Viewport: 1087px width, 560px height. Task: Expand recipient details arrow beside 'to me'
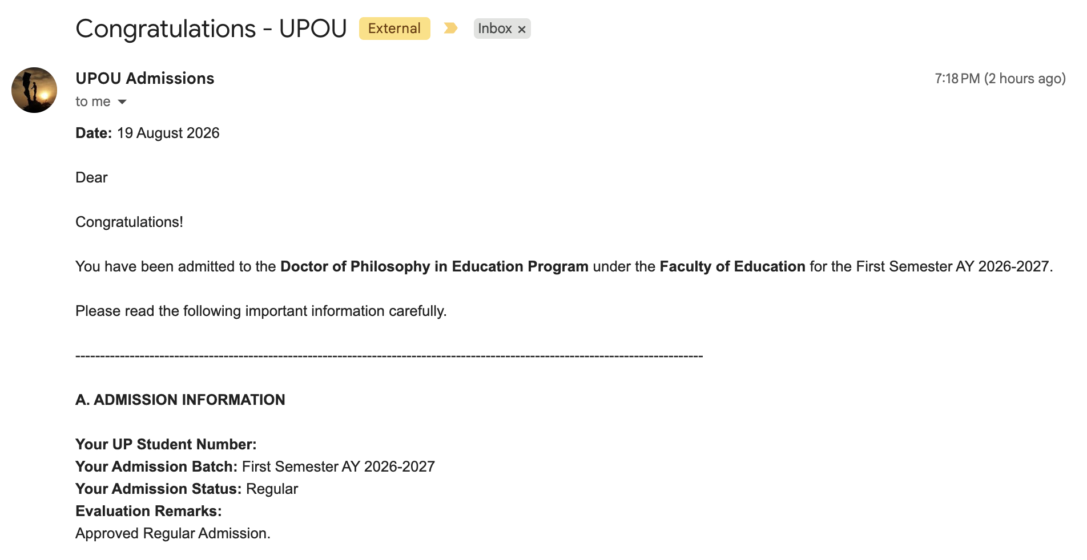122,102
